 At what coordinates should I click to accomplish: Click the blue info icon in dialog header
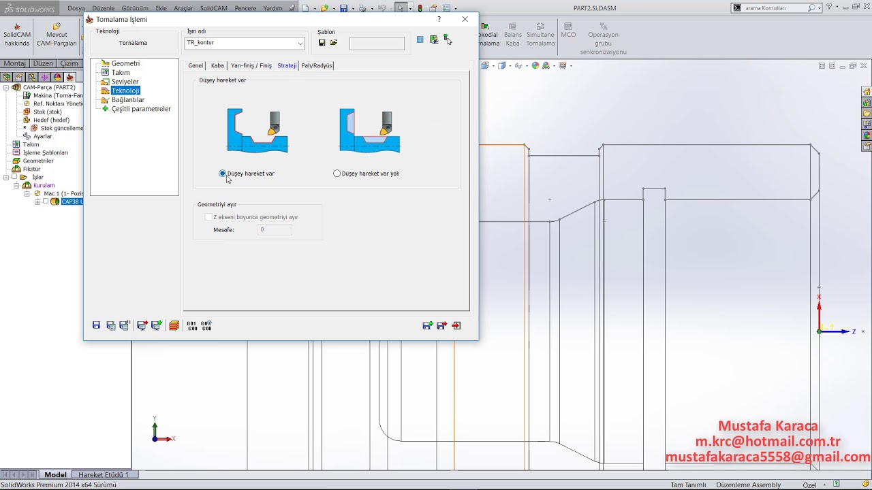pyautogui.click(x=420, y=39)
